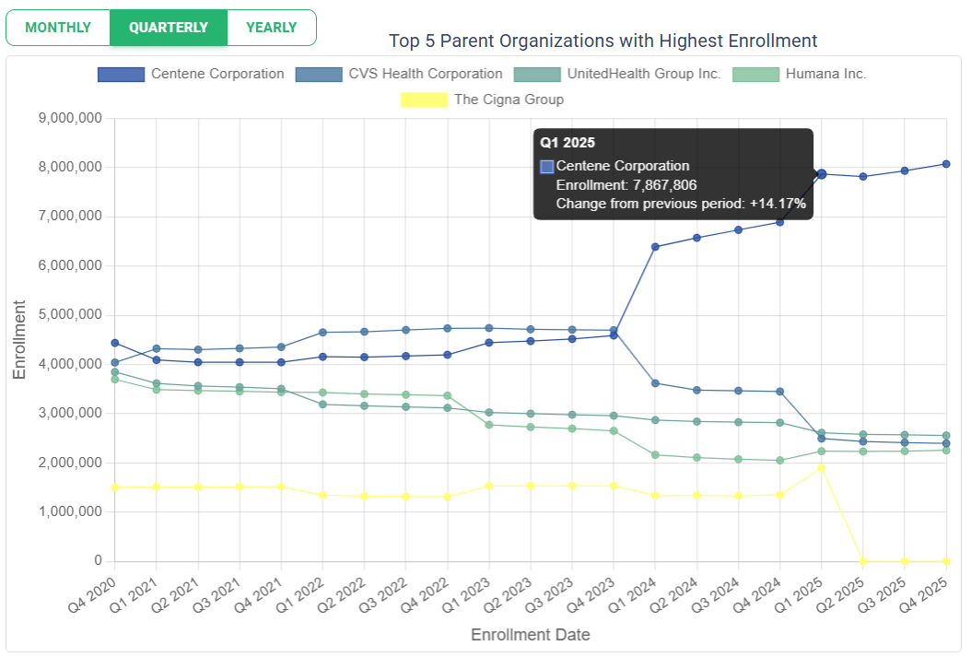Click Centene data point at Q4 2025
This screenshot has width=971, height=657.
(946, 164)
